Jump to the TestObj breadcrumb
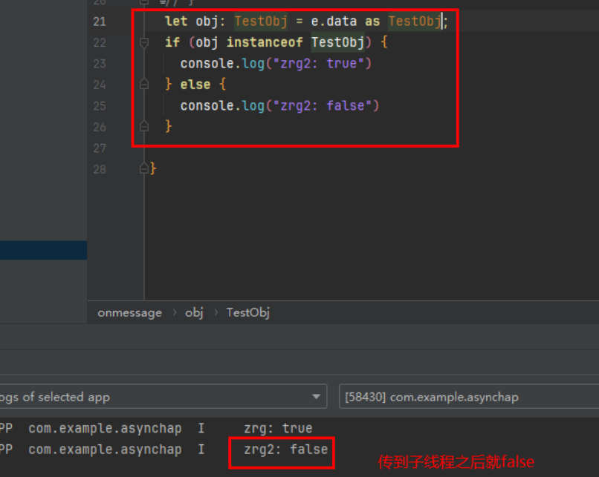599x477 pixels. point(247,312)
